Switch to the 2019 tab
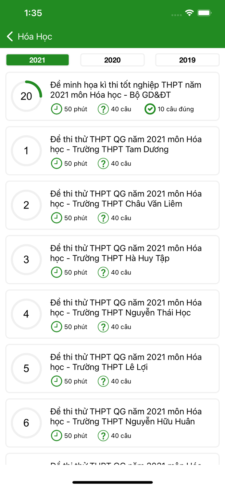Image resolution: width=225 pixels, height=488 pixels. tap(187, 60)
